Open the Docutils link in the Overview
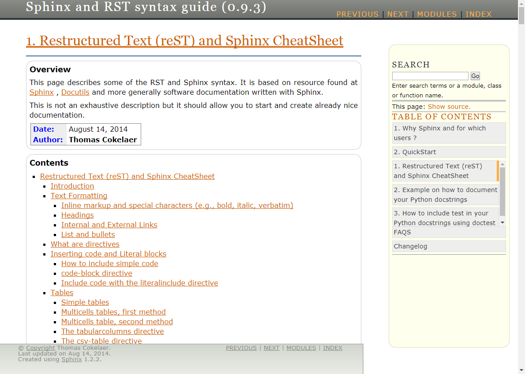This screenshot has width=525, height=374. pyautogui.click(x=75, y=92)
